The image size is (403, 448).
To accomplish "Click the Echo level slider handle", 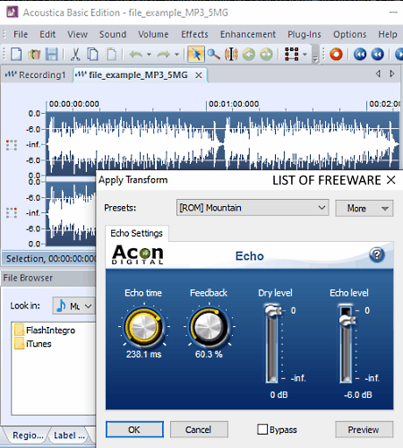I will (347, 321).
